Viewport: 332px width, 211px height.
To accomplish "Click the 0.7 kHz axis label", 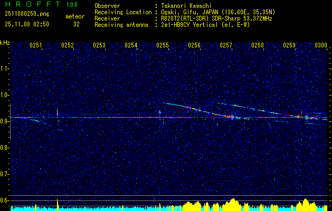I will [x=5, y=174].
